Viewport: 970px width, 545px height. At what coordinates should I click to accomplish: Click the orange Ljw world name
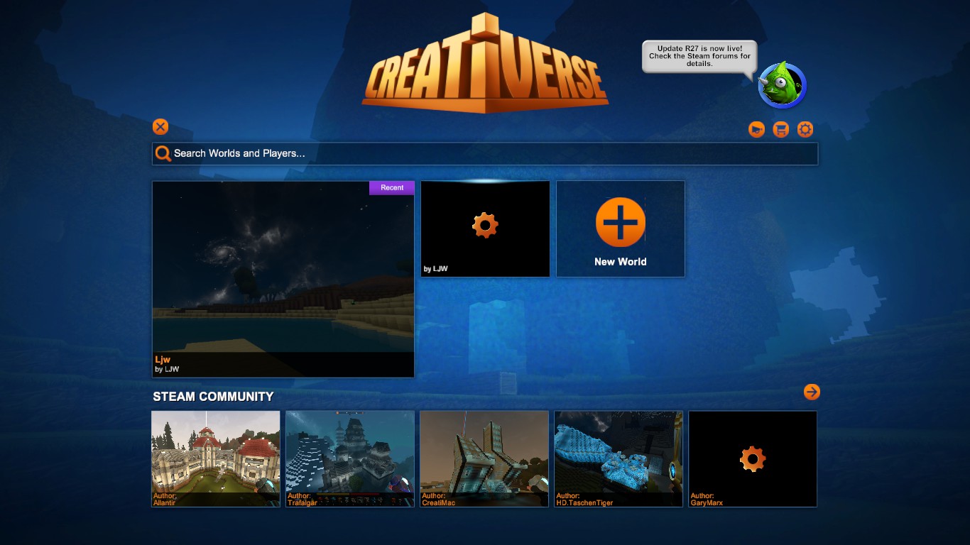point(163,360)
